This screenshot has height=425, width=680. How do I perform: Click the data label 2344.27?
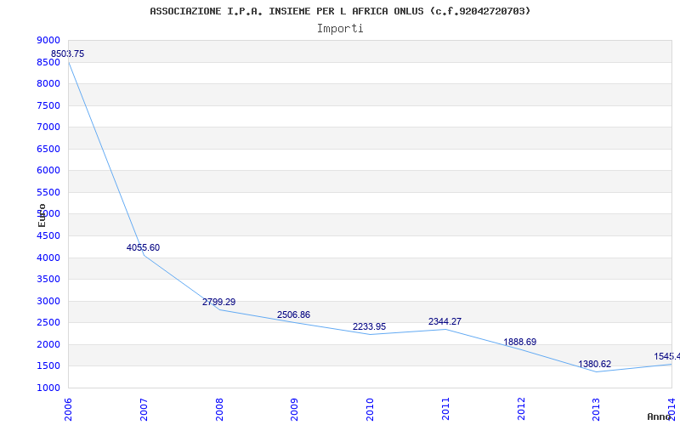tap(445, 322)
